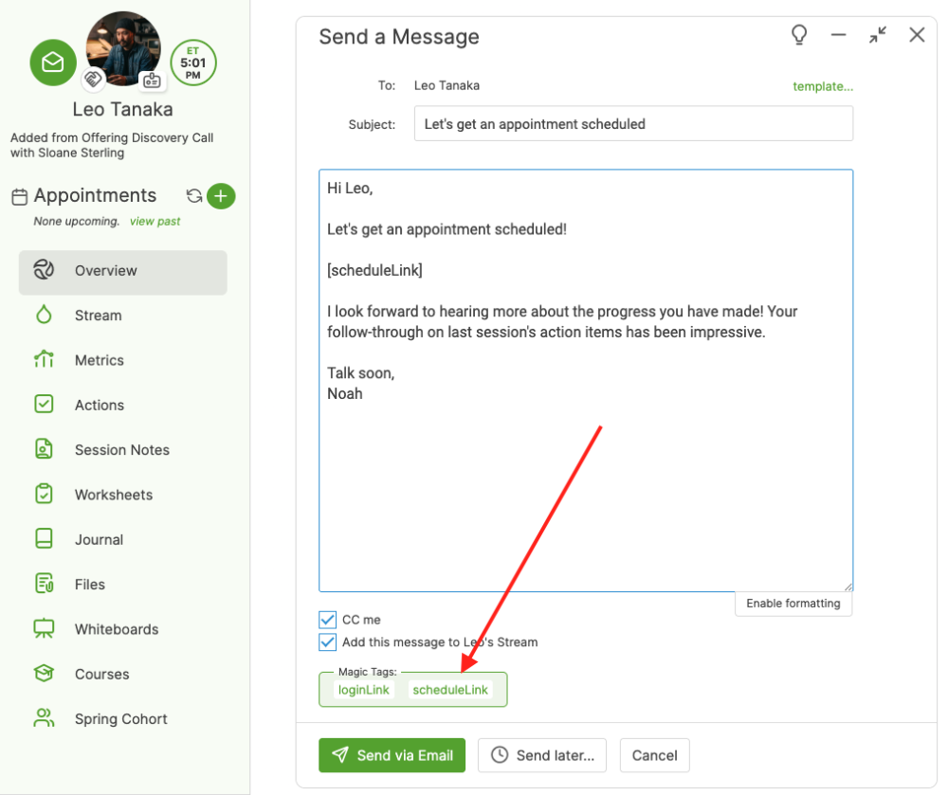This screenshot has height=795, width=948.
Task: Click the ID card badge icon
Action: pos(152,81)
